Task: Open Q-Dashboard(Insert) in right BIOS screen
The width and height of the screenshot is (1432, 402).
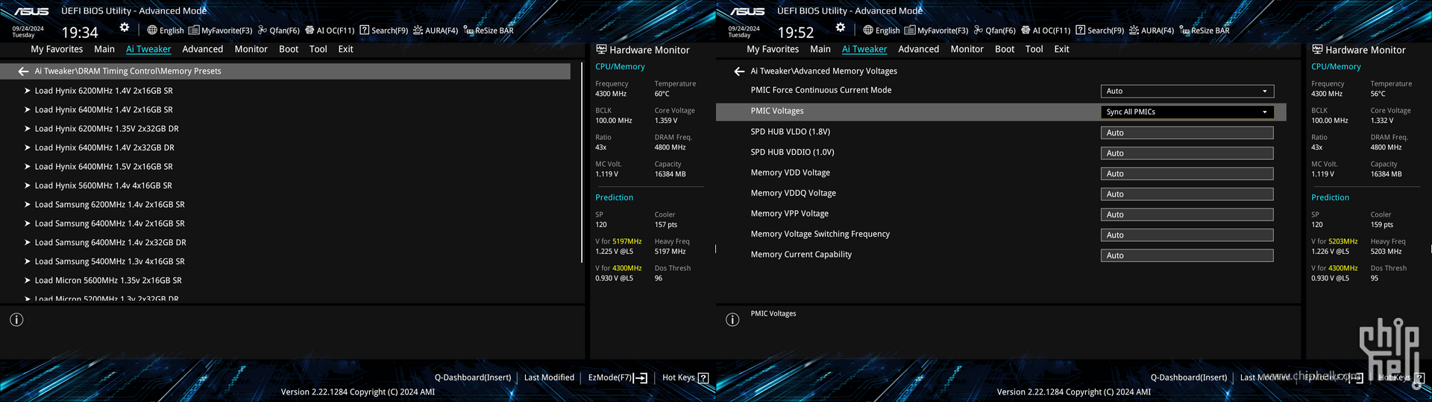Action: tap(1189, 377)
